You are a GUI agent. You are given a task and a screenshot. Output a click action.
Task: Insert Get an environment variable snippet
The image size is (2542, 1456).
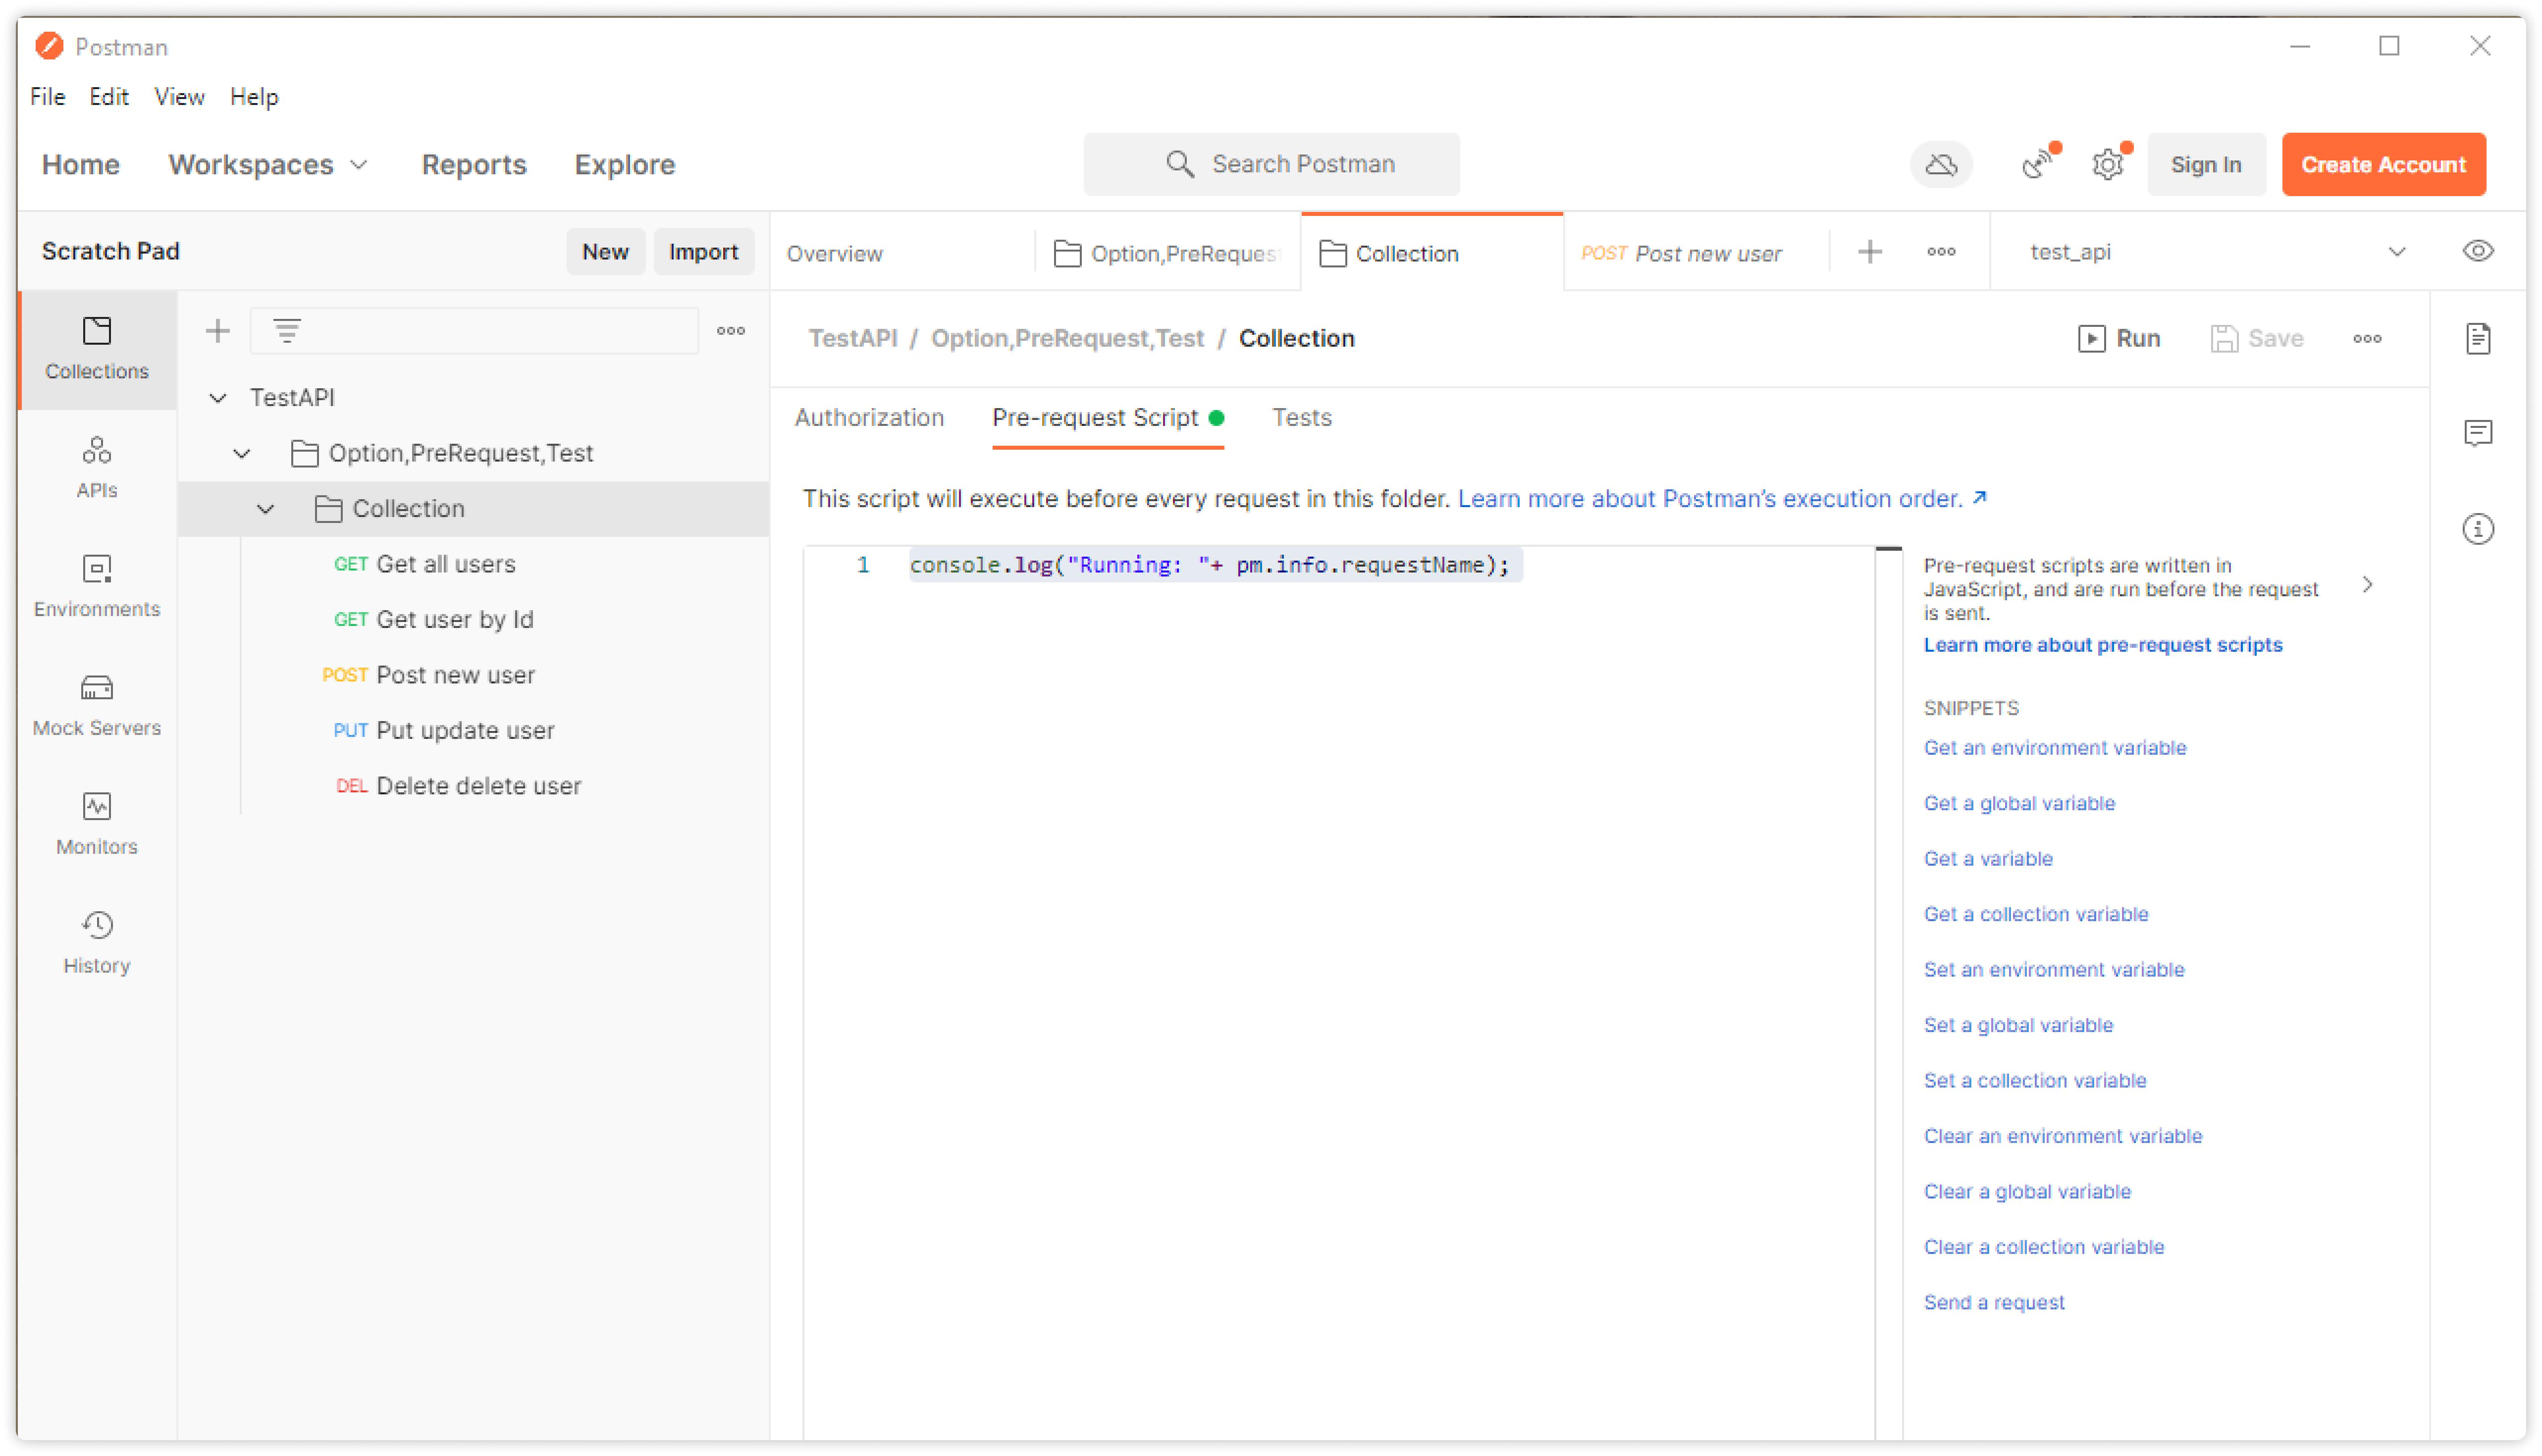point(2054,748)
